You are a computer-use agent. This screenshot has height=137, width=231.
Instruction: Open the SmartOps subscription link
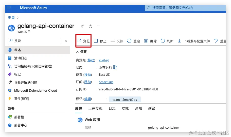(x=106, y=82)
